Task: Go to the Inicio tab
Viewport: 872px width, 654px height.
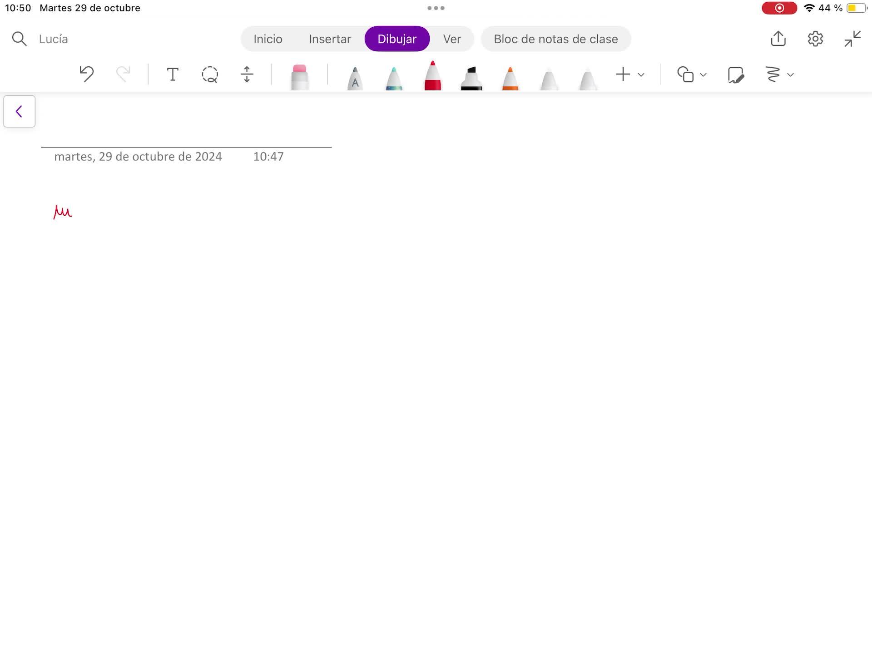Action: click(x=268, y=39)
